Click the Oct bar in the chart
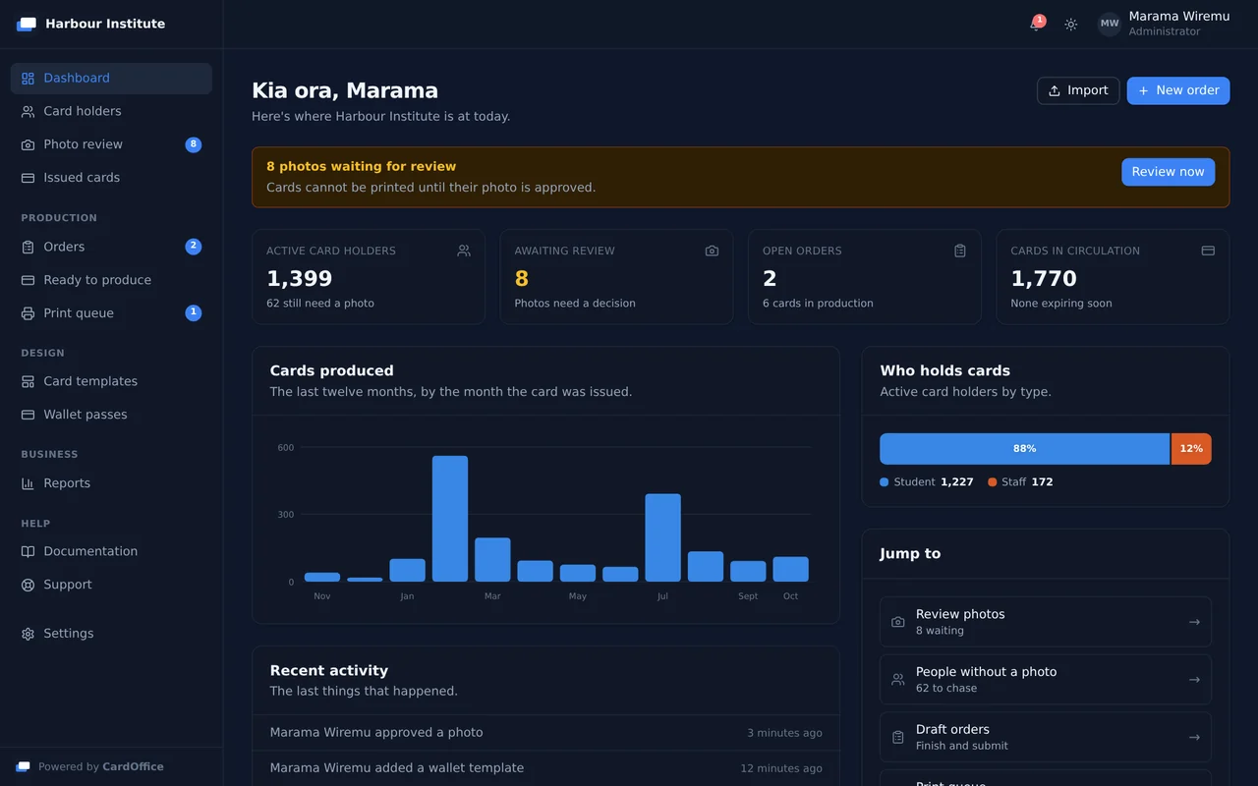 (x=790, y=569)
